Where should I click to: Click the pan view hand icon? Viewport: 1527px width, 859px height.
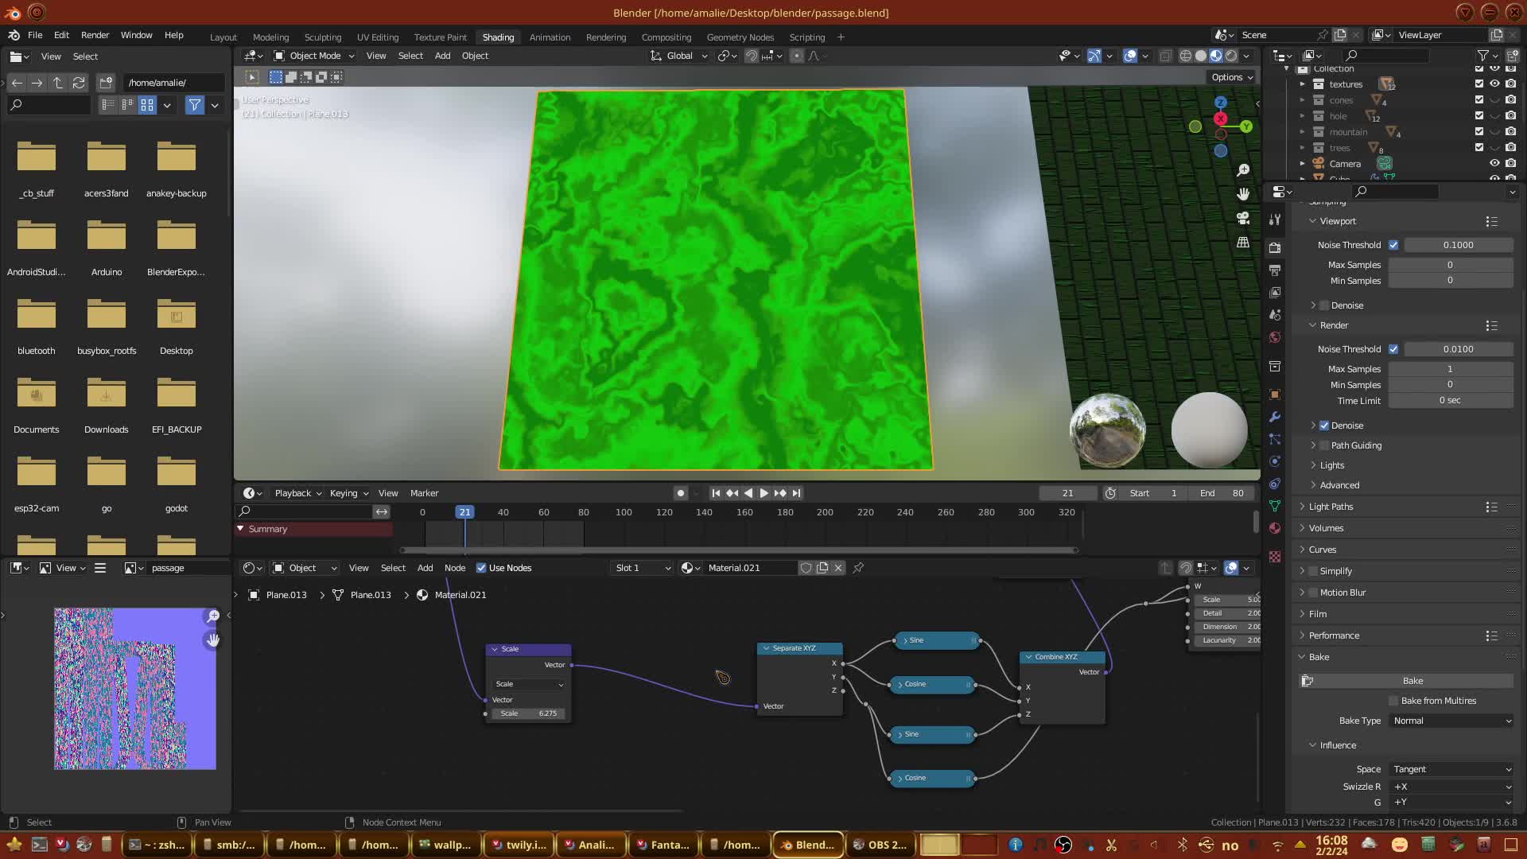(1243, 194)
